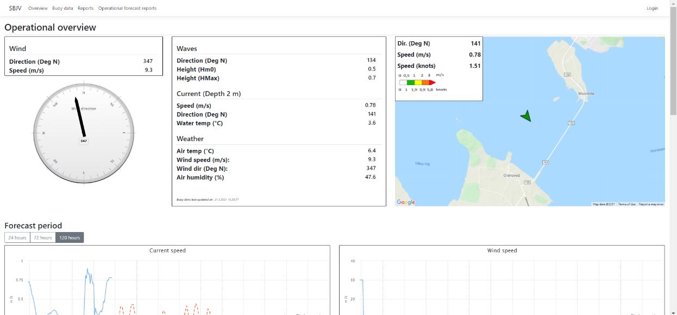This screenshot has height=315, width=677.
Task: Click the Wind panel title
Action: point(17,48)
